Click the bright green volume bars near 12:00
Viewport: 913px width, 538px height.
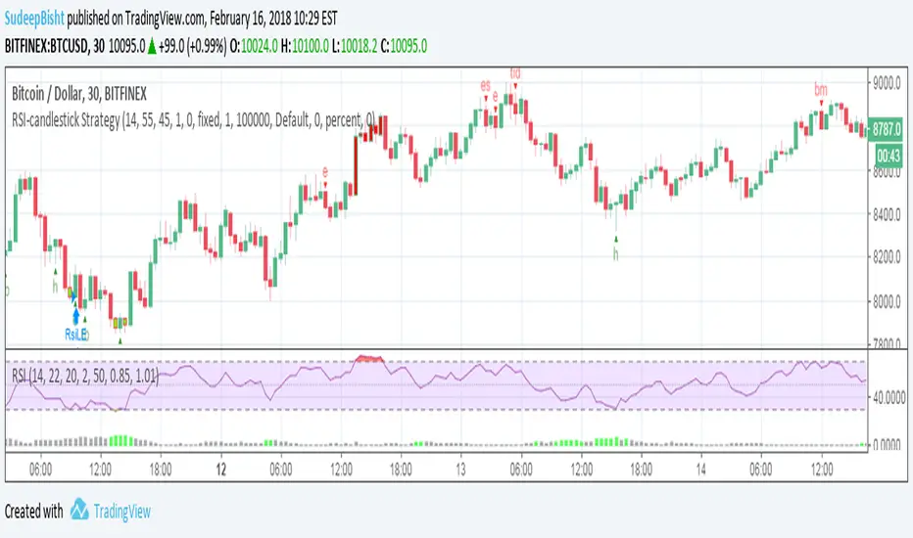(121, 440)
